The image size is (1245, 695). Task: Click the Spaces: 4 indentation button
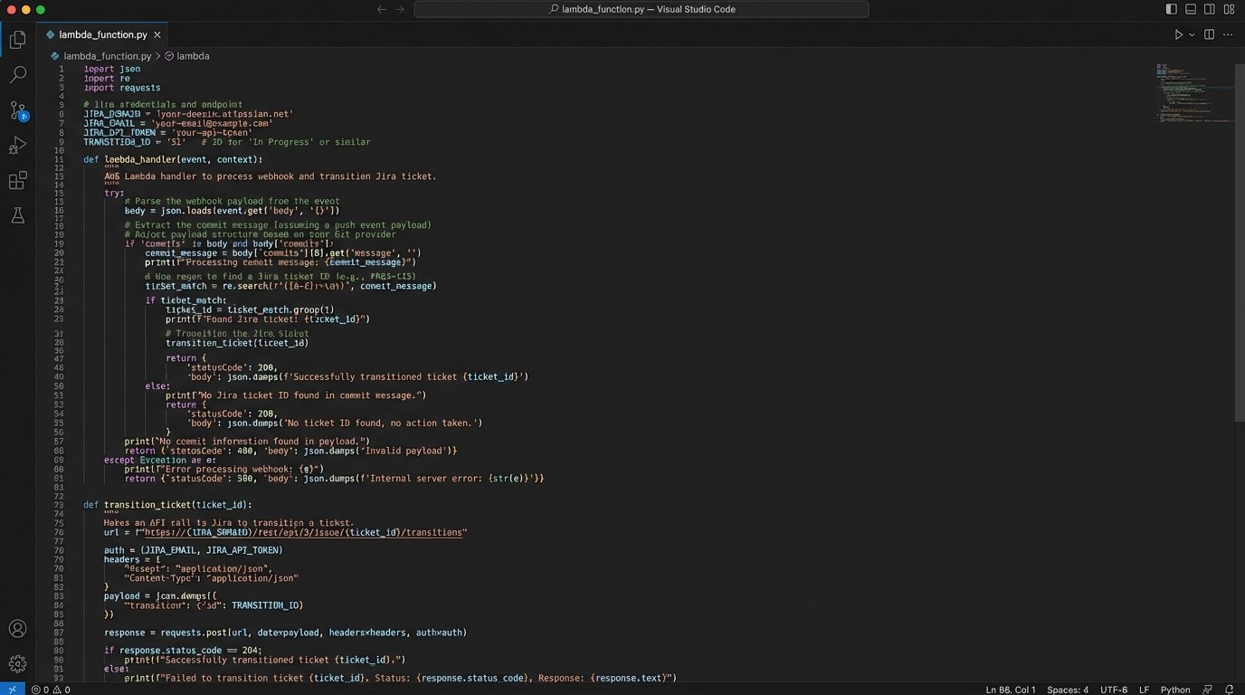pos(1068,690)
